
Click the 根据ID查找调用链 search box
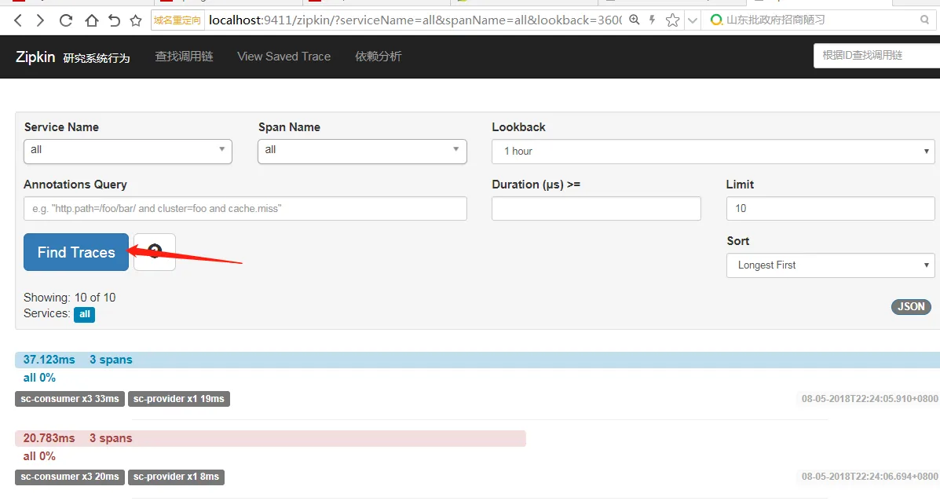pos(876,56)
